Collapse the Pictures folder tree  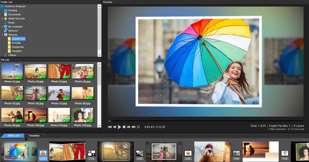pyautogui.click(x=2, y=35)
